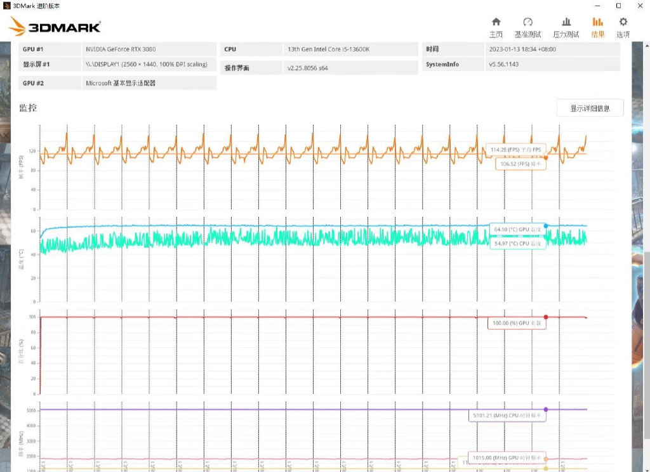Click the orange FPS graph marker dot
The image size is (650, 472).
[x=546, y=158]
